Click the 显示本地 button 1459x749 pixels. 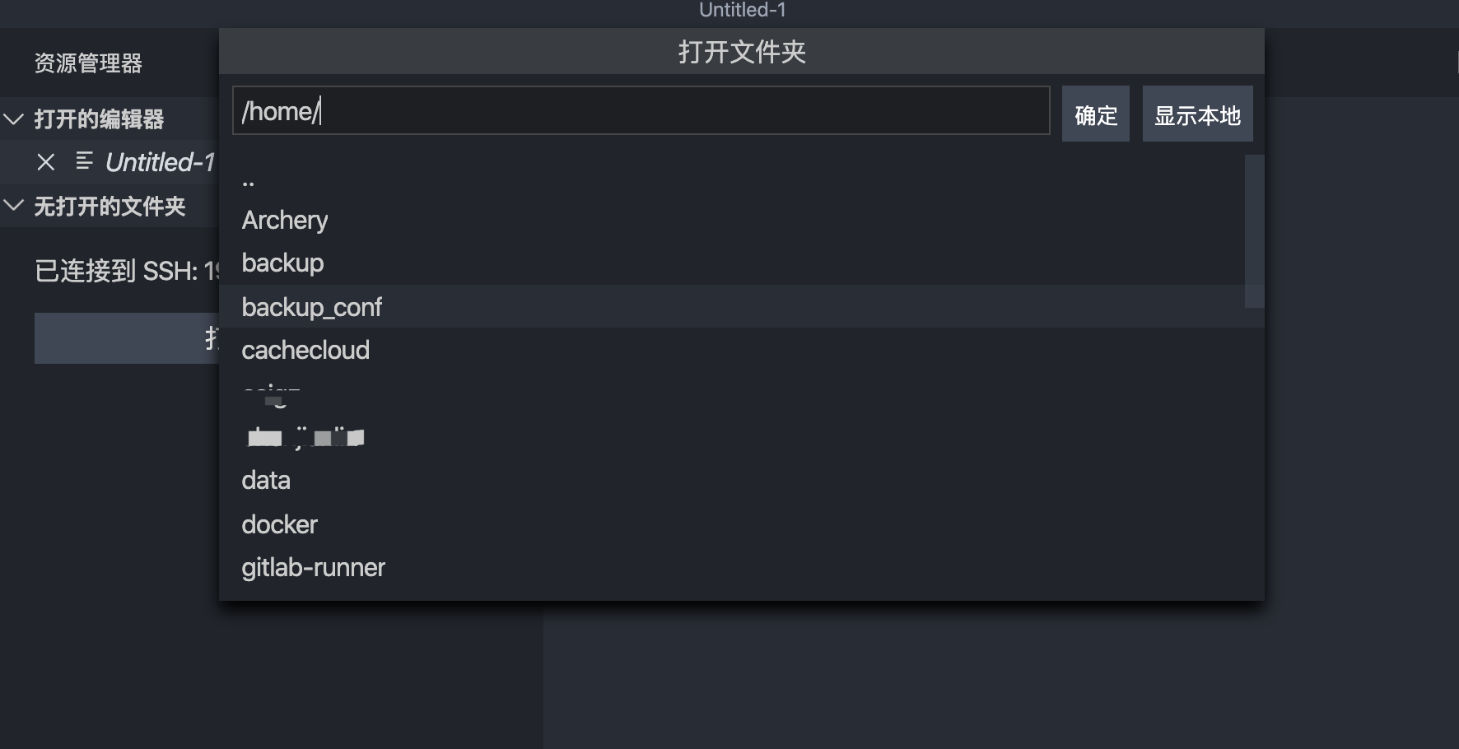(x=1197, y=114)
